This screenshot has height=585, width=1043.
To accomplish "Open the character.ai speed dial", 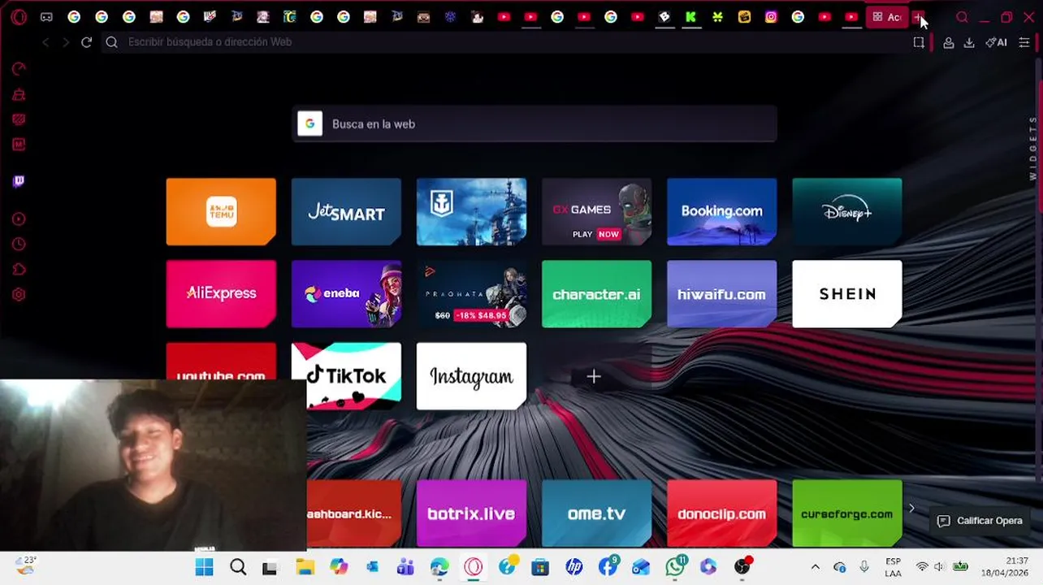I will click(596, 293).
